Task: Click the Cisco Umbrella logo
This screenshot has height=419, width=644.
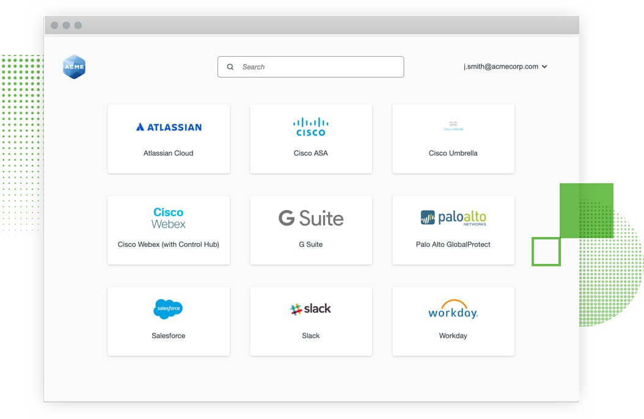Action: point(453,126)
